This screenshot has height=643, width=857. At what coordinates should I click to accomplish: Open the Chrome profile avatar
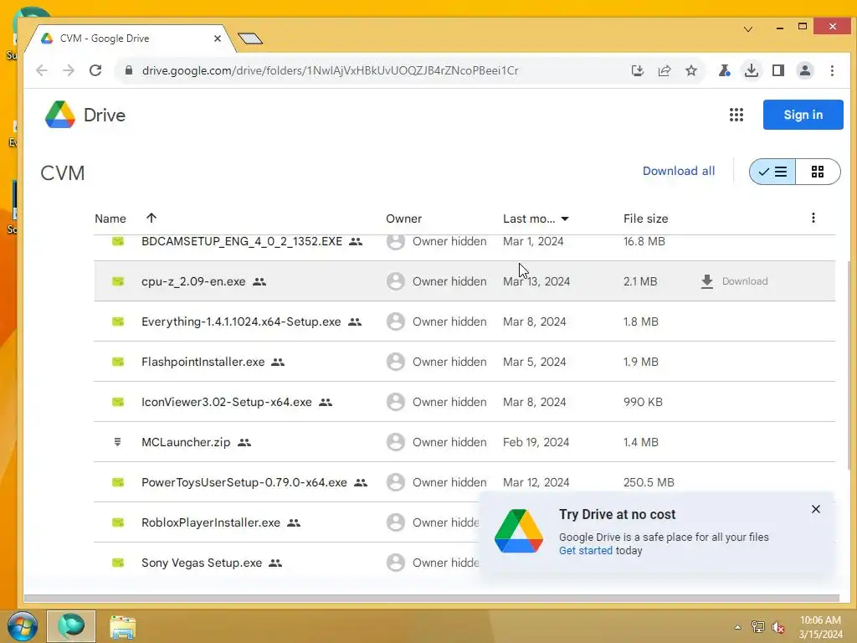(805, 70)
